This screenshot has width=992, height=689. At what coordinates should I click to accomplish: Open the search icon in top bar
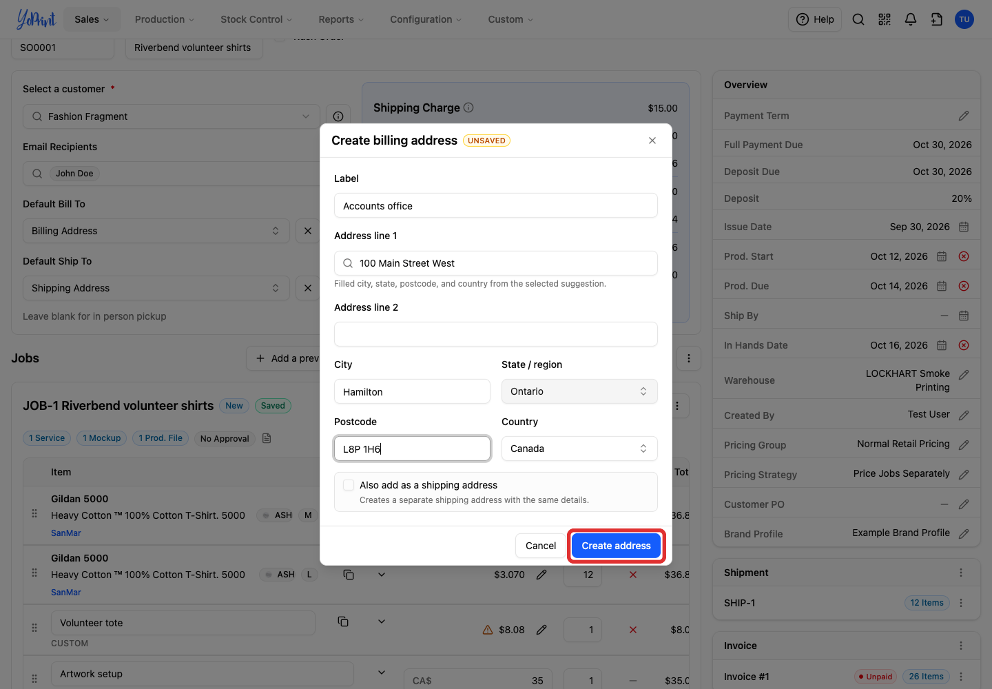click(x=858, y=19)
